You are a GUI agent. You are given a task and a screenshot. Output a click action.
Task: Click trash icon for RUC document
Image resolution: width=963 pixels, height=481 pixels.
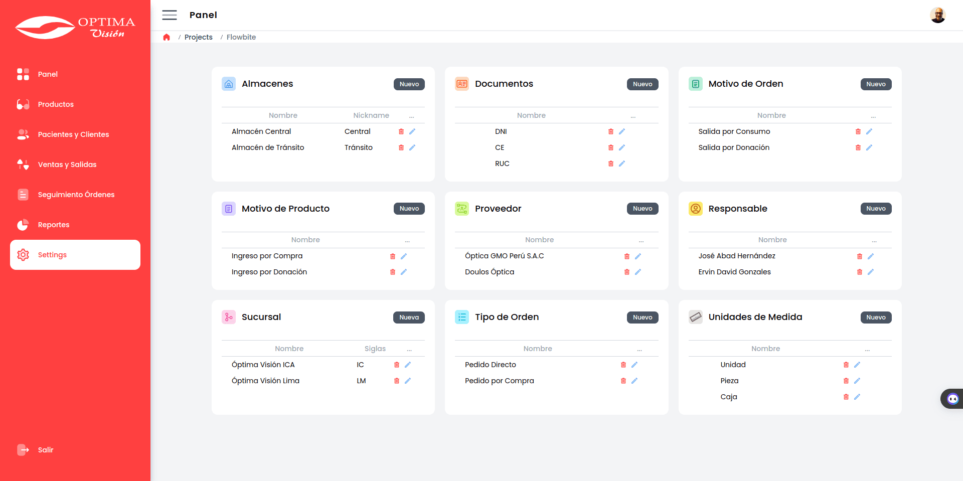pyautogui.click(x=610, y=164)
